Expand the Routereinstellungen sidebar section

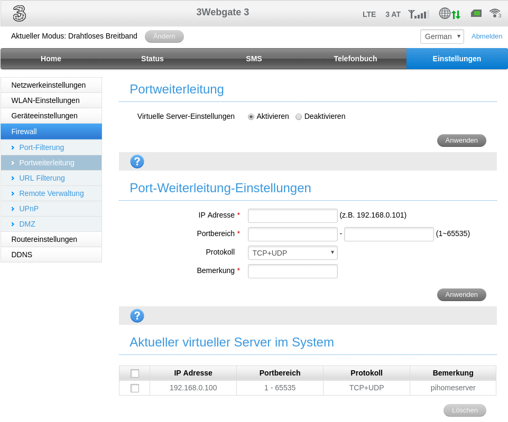coord(44,239)
